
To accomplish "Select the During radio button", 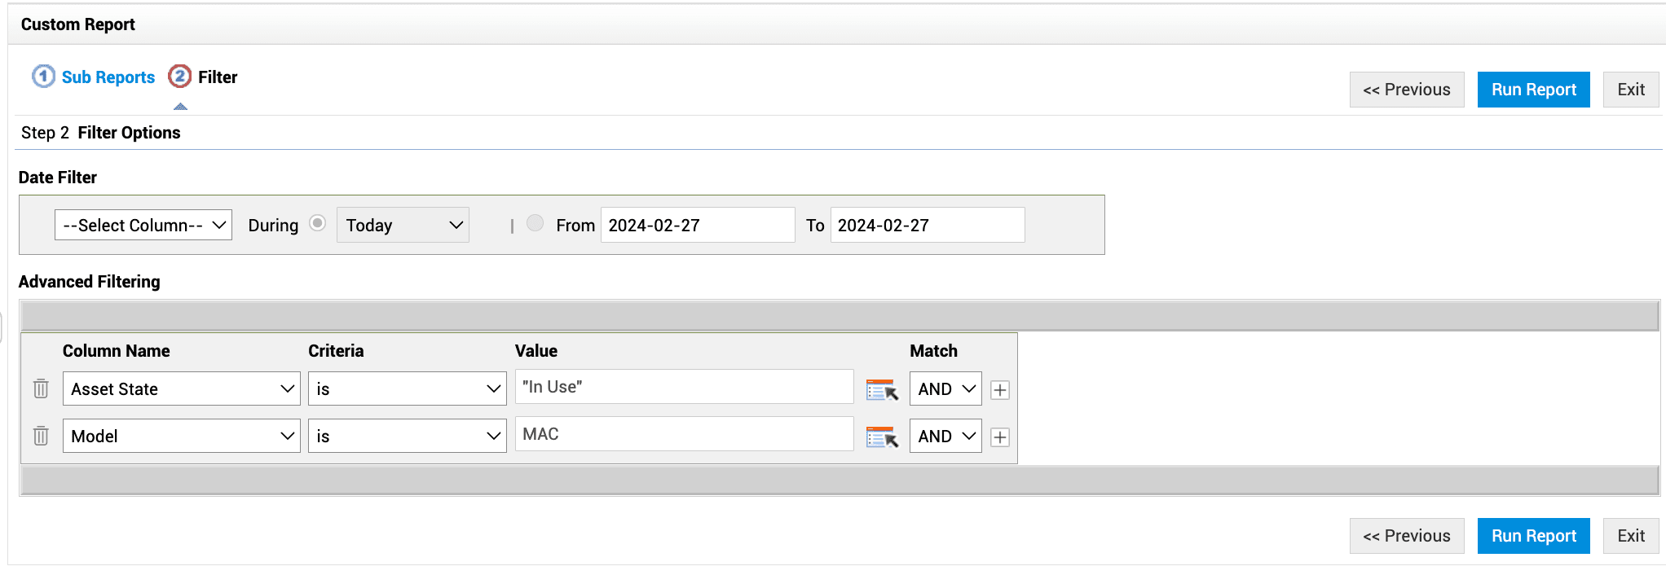I will [318, 223].
